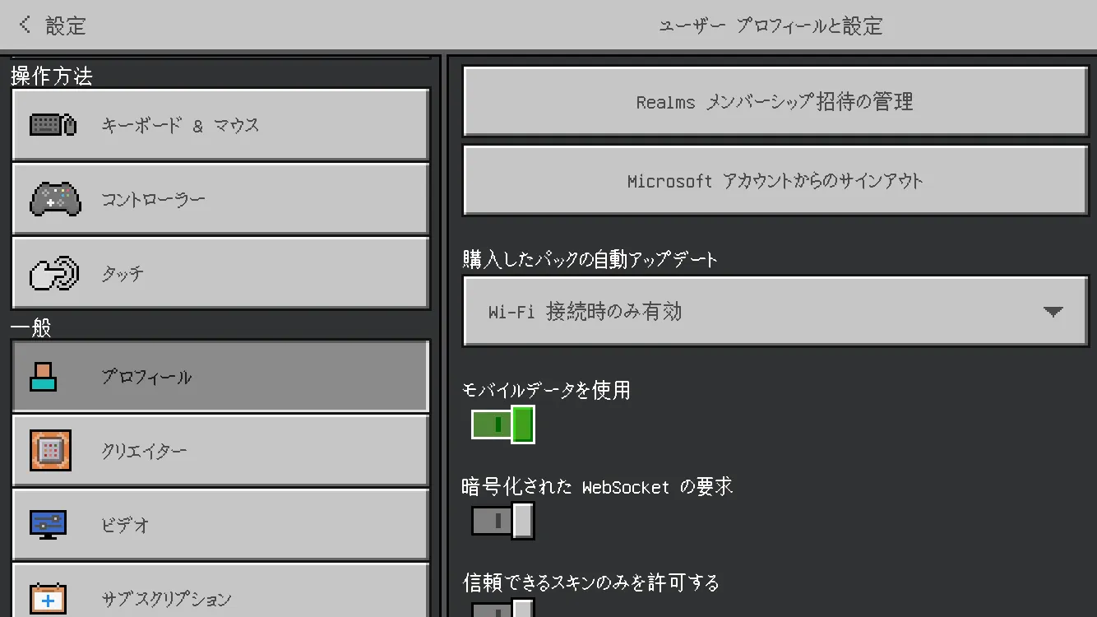Click the video monitor icon
Image resolution: width=1097 pixels, height=617 pixels.
click(x=48, y=524)
